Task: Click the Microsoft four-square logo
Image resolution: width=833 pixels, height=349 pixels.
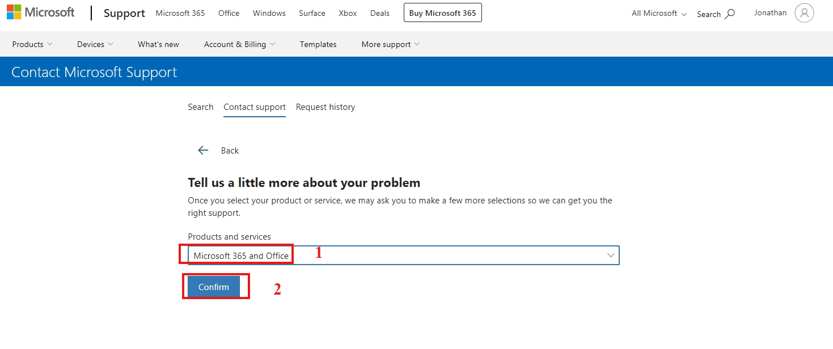Action: pyautogui.click(x=12, y=12)
